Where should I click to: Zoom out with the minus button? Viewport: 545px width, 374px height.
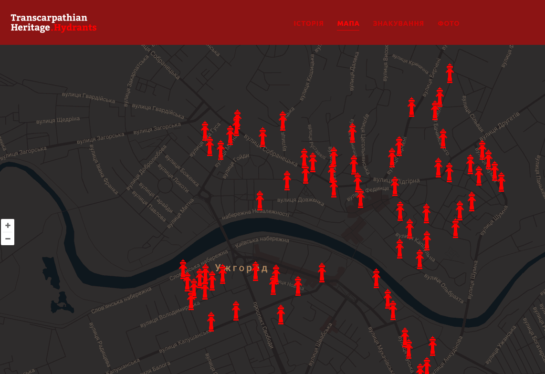[x=8, y=239]
